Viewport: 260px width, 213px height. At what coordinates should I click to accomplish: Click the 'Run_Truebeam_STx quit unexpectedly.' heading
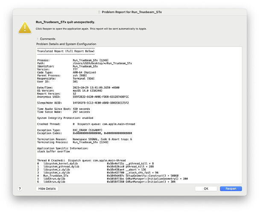(65, 22)
